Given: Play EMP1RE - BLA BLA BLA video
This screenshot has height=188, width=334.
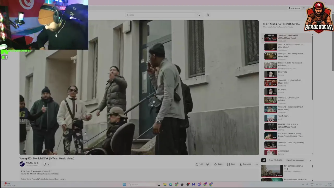Looking at the screenshot, I should (x=287, y=127).
